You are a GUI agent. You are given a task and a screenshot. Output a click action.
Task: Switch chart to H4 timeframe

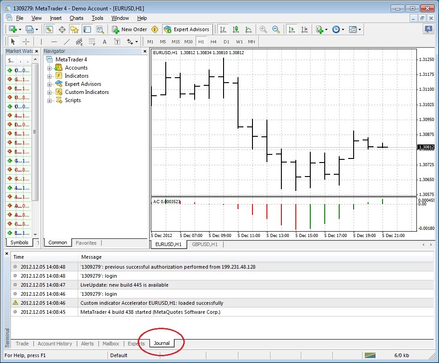[x=213, y=42]
